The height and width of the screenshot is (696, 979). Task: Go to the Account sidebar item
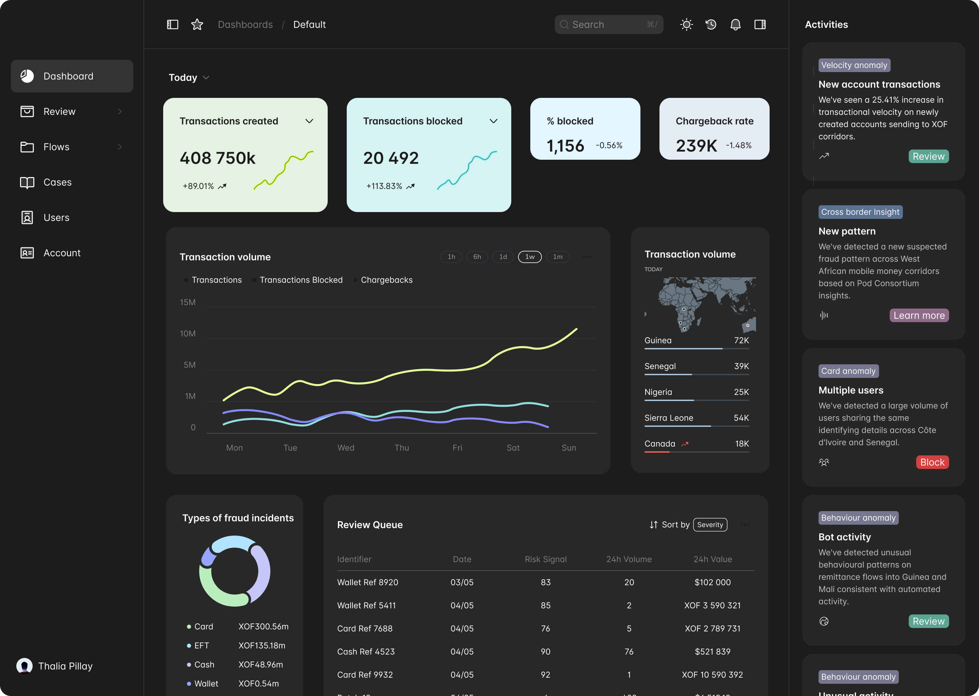(x=62, y=253)
